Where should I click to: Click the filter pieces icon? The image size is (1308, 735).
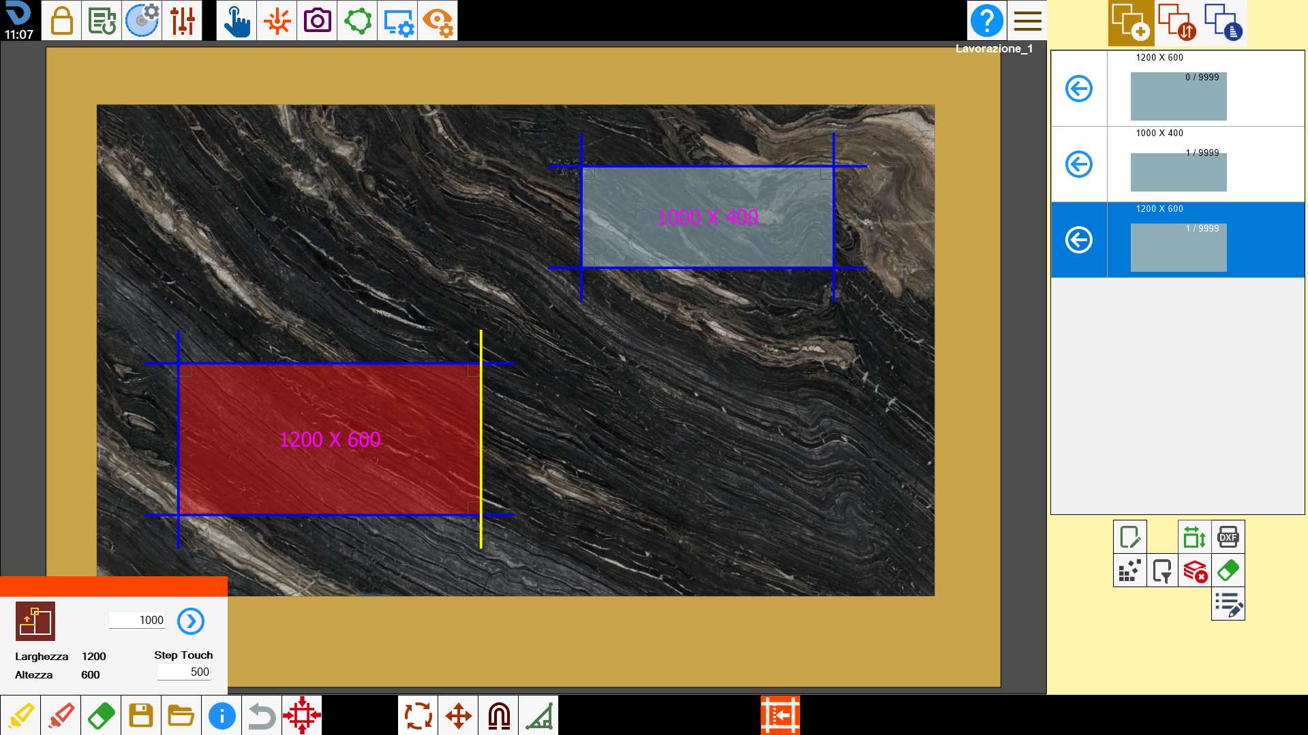click(1162, 570)
